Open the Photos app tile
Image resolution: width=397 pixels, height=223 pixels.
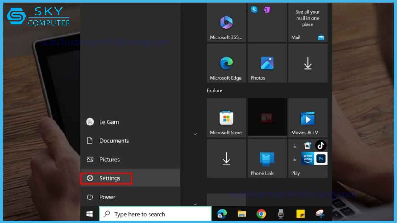click(267, 63)
